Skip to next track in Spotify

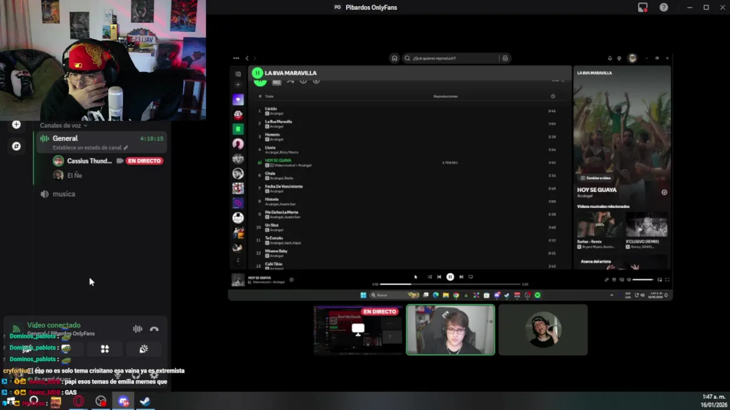pos(461,277)
